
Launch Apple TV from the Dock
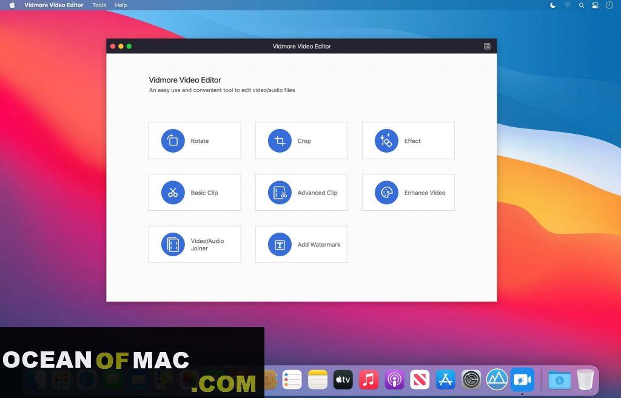(343, 380)
